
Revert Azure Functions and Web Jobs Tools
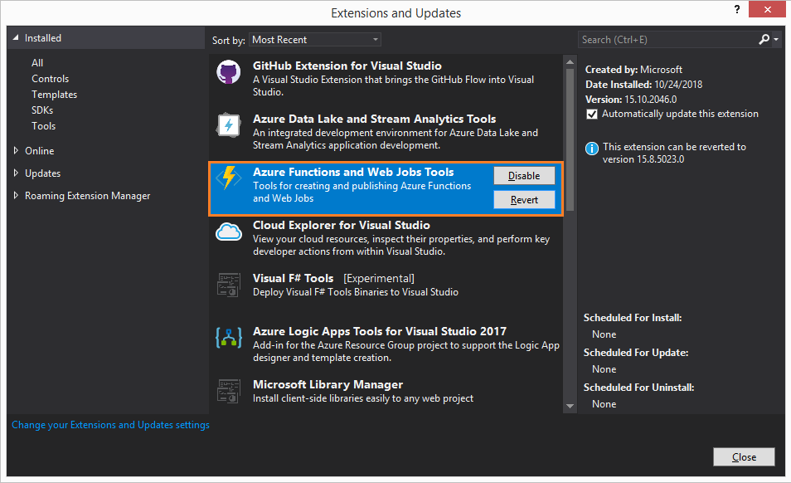coord(524,200)
